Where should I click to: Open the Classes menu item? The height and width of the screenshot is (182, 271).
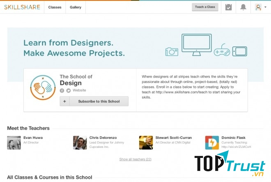(x=54, y=7)
